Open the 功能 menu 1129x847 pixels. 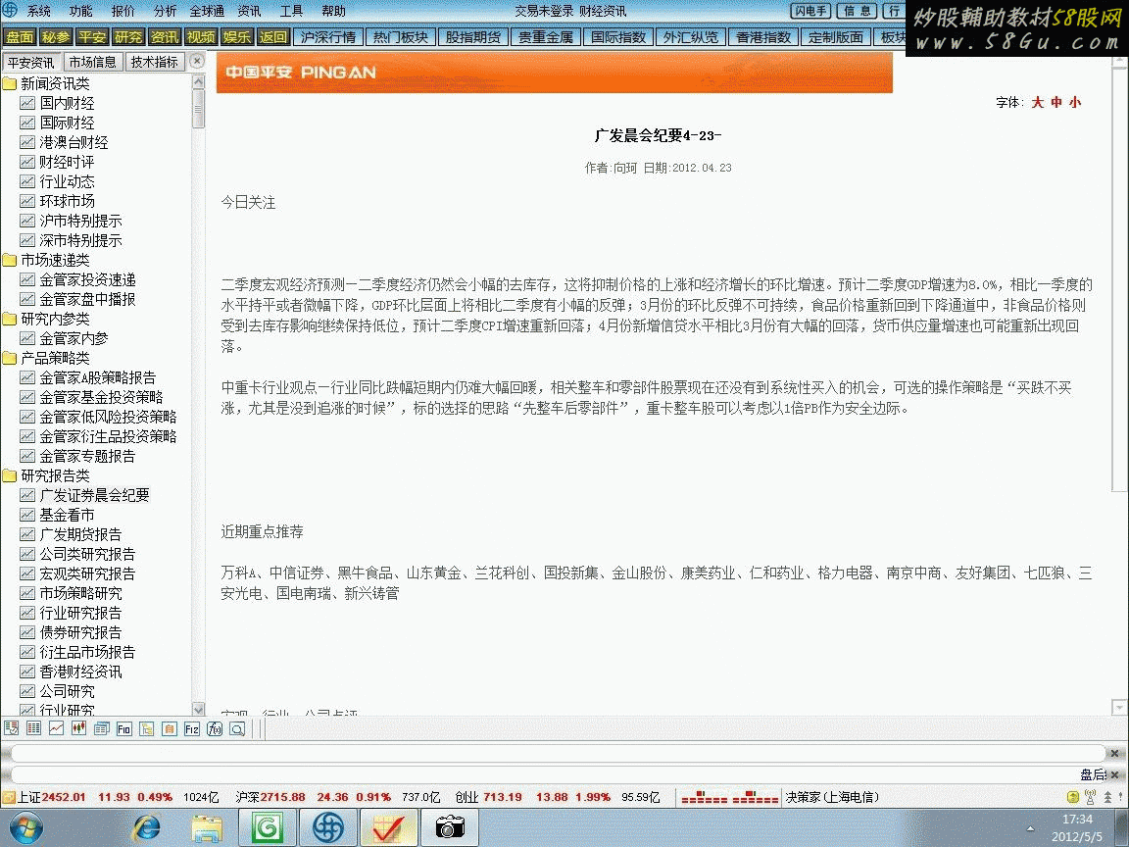[80, 11]
